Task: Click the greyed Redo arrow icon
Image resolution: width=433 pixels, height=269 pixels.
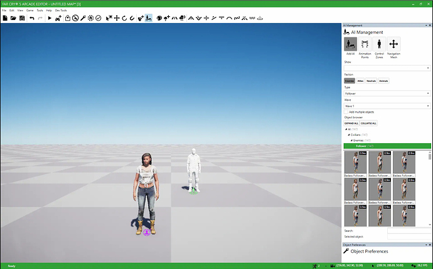Action: 40,18
